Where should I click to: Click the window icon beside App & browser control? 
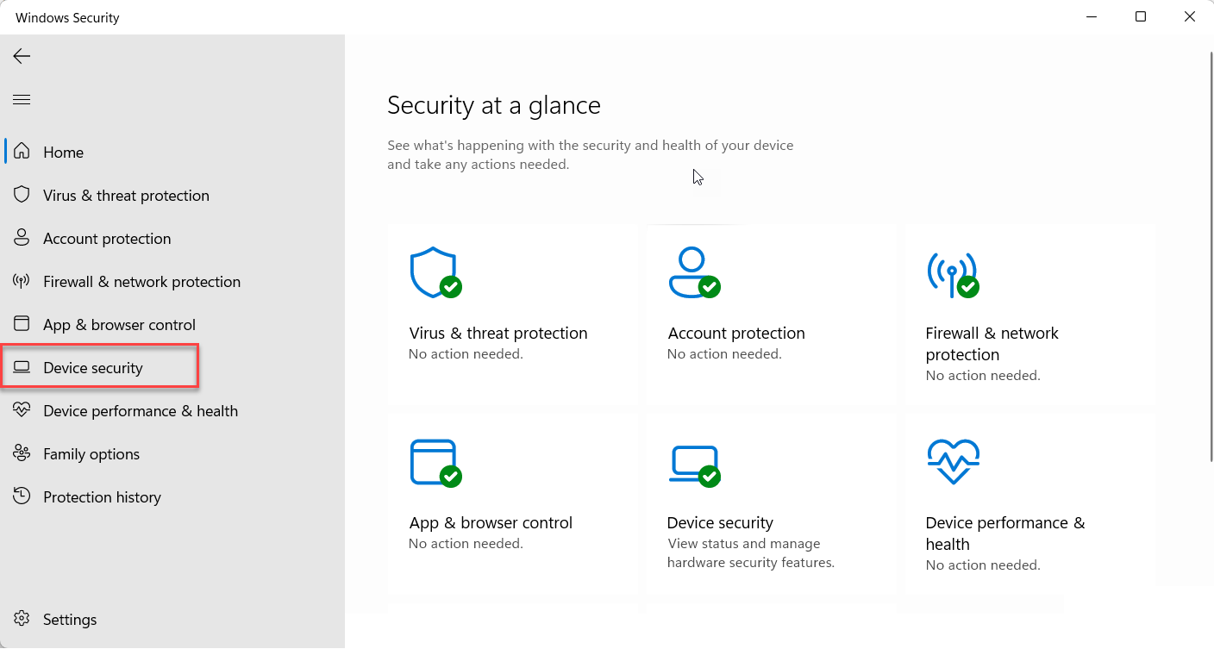[x=22, y=324]
